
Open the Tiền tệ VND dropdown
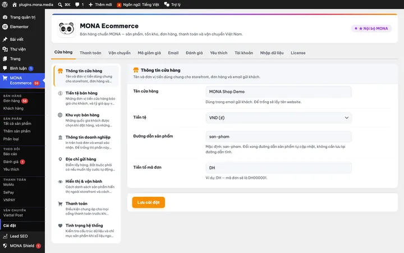click(x=278, y=118)
